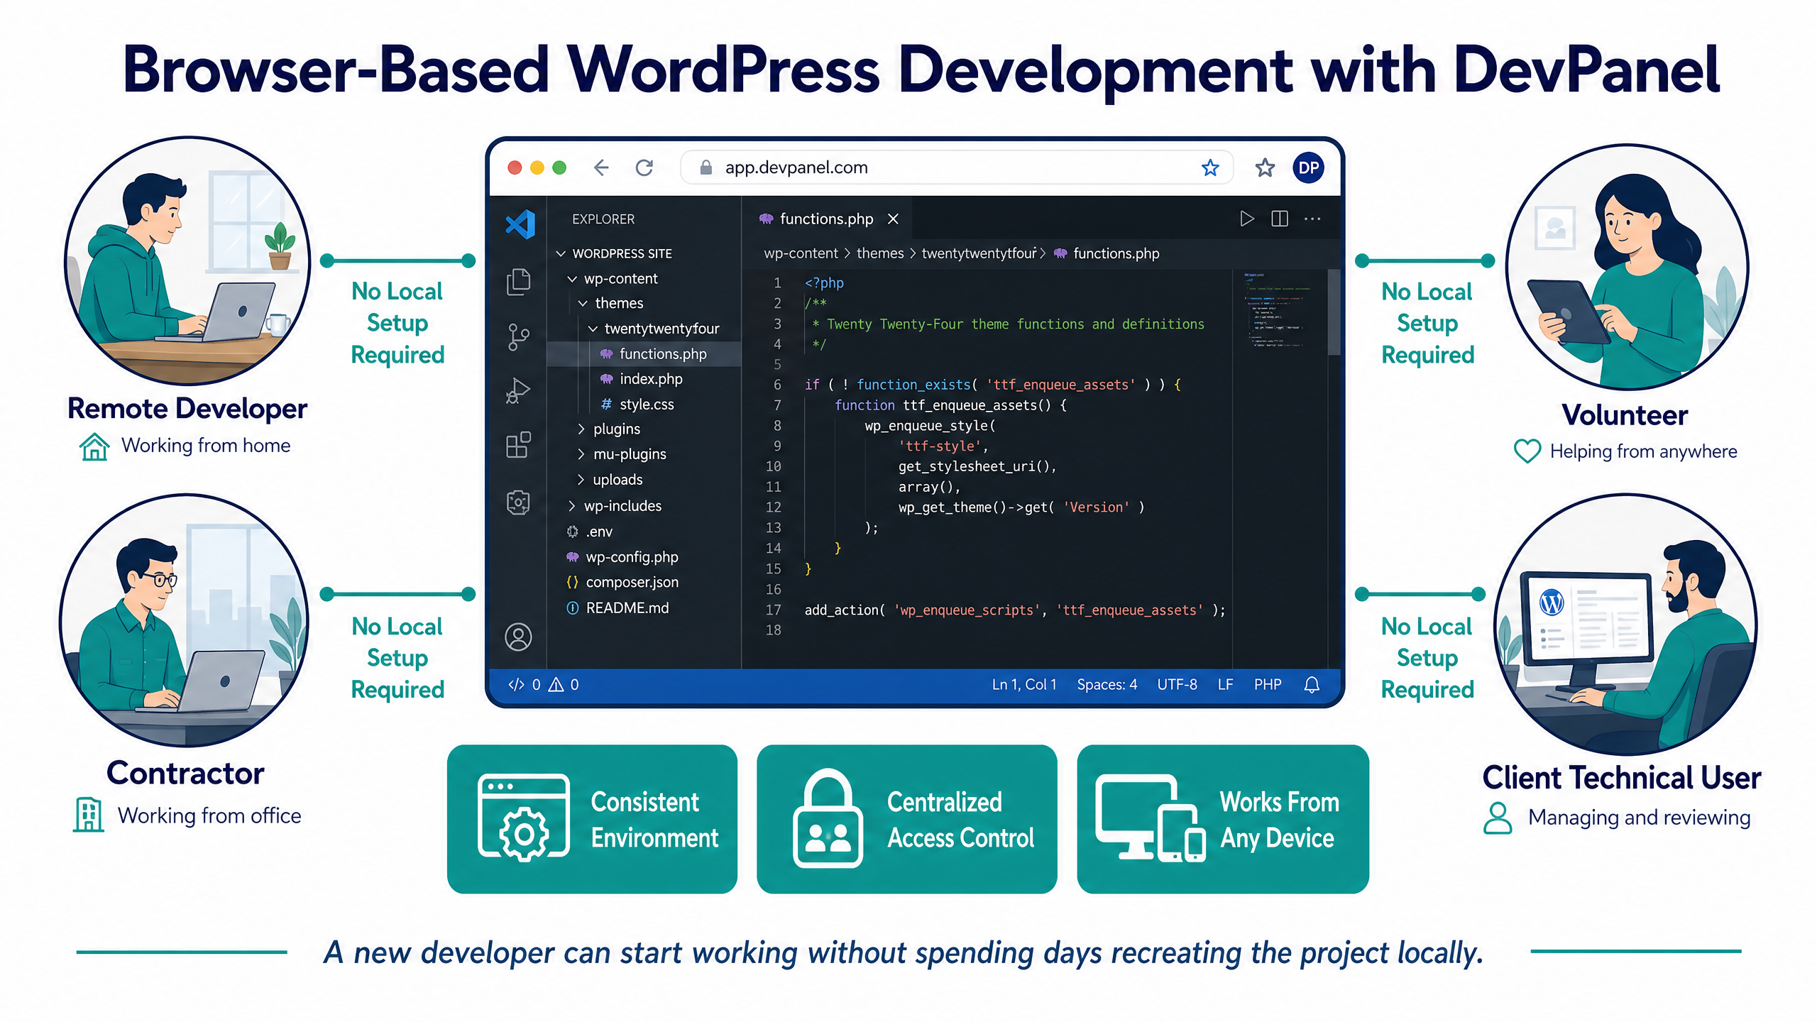Click the warnings triangle in status bar
Screen dimensions: 1817x1022
(556, 684)
